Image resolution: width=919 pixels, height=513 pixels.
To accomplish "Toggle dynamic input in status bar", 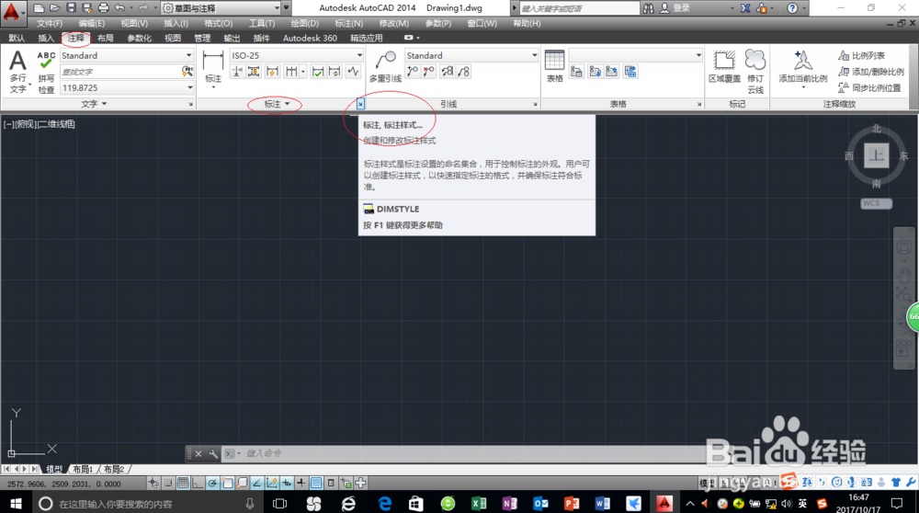I will click(287, 483).
